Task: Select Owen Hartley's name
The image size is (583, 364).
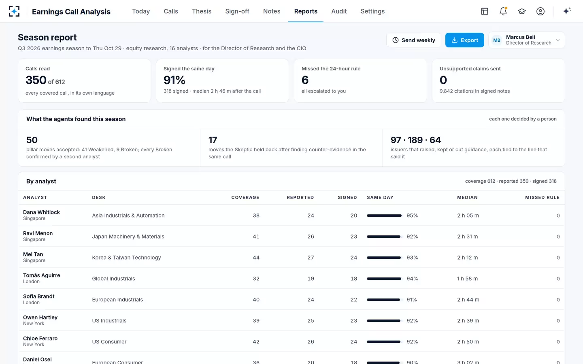Action: [40, 317]
